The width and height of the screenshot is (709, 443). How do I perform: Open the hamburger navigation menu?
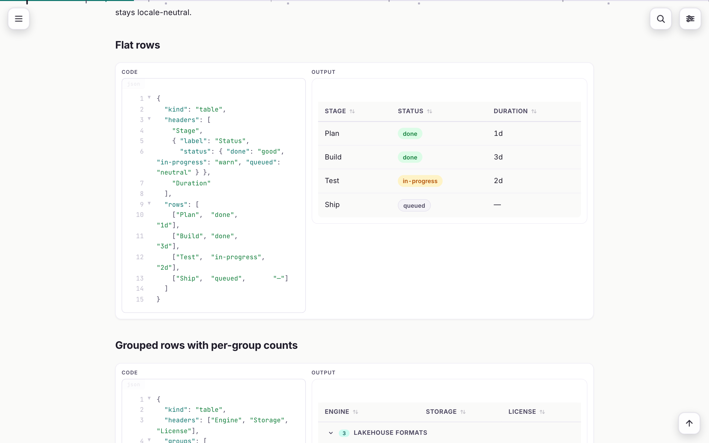pyautogui.click(x=19, y=19)
